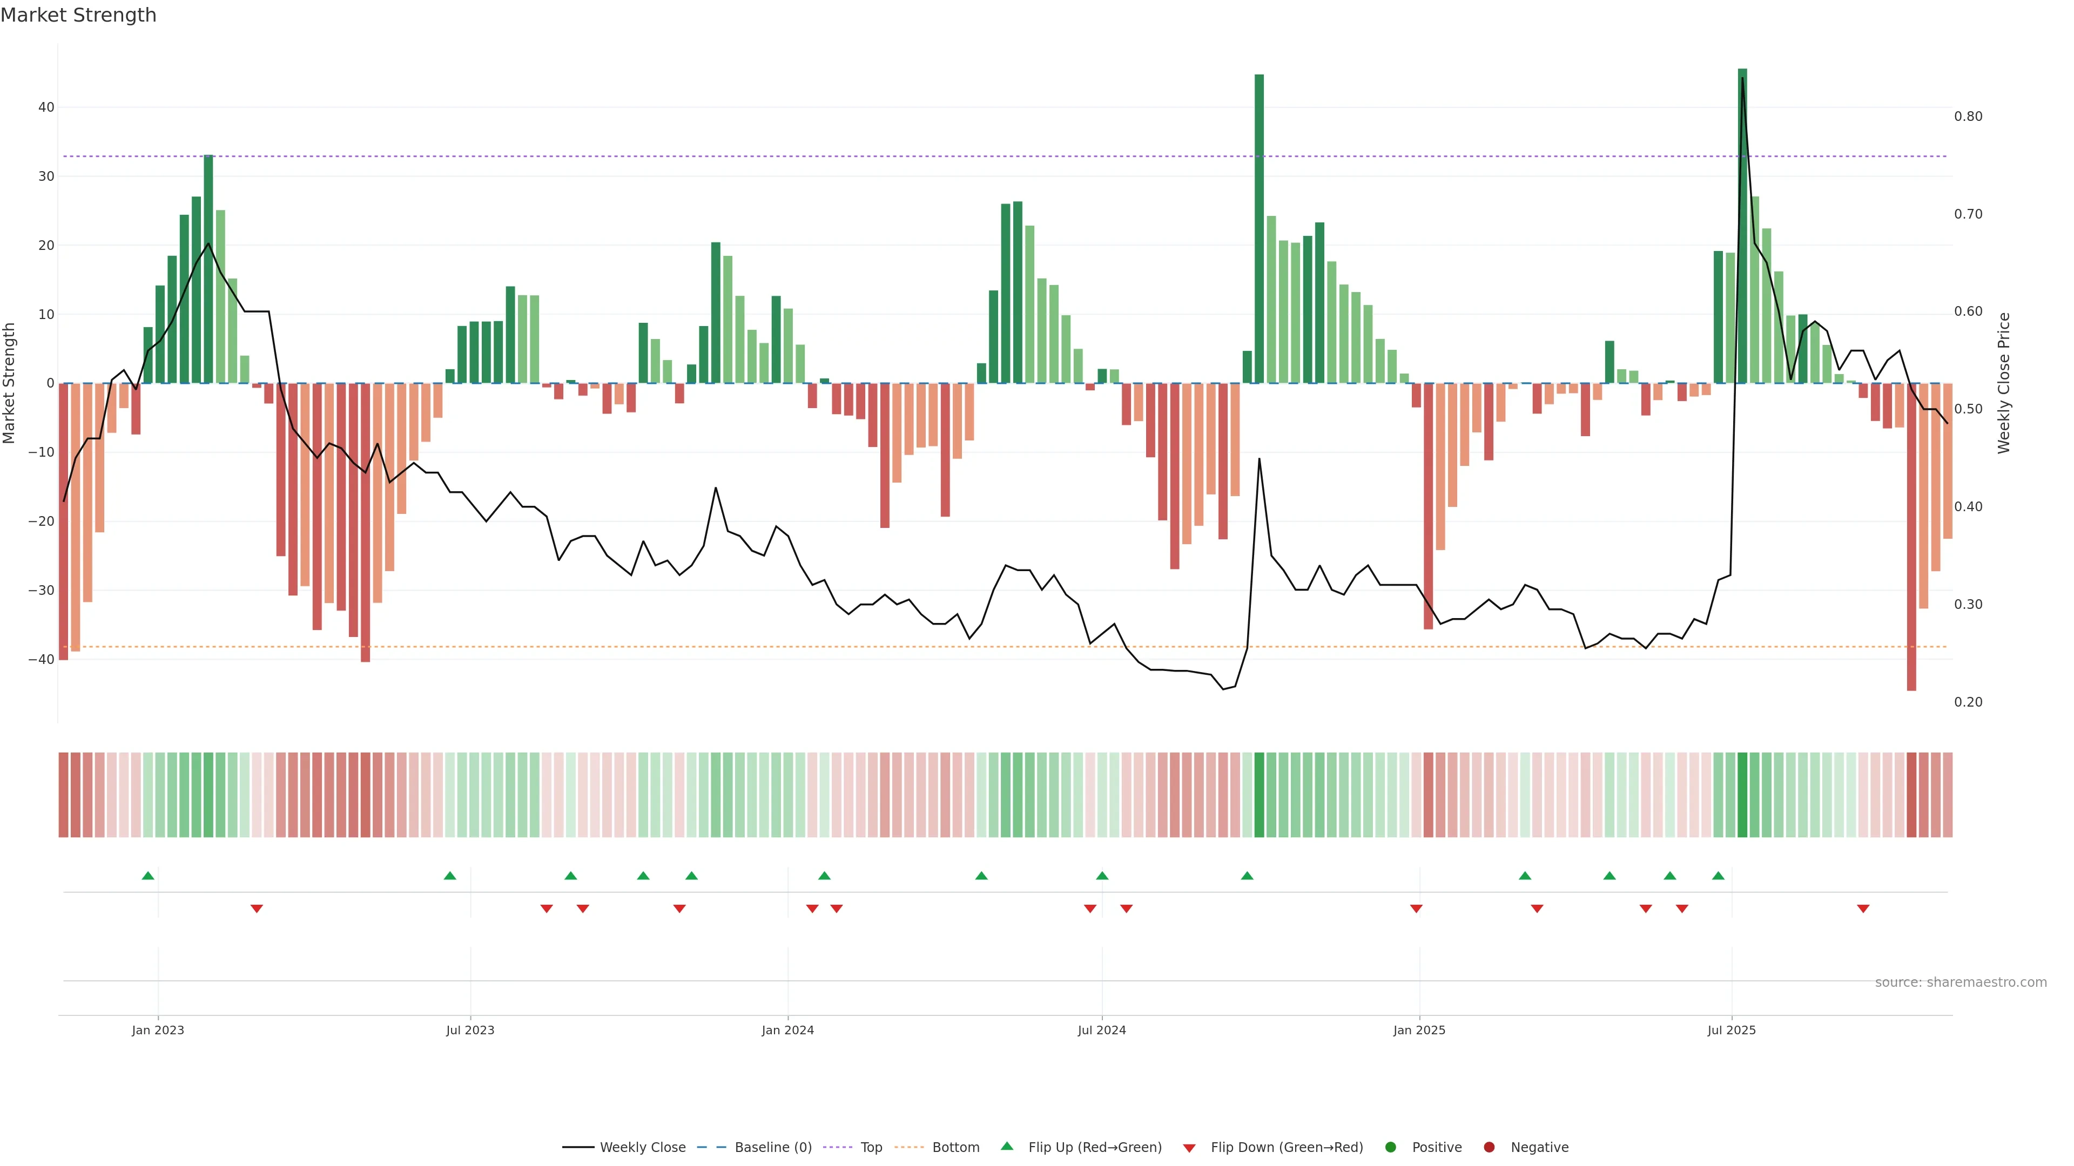Click the darkest green heatmap cell near Jul 2025
Screen dimensions: 2074x1166
[x=1742, y=795]
